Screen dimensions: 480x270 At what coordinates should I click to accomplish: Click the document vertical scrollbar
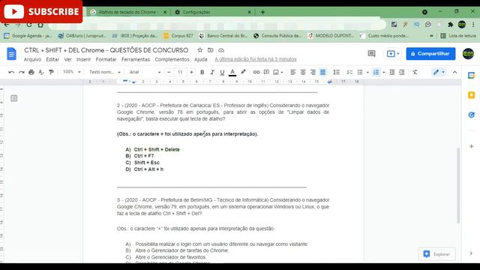(458, 185)
